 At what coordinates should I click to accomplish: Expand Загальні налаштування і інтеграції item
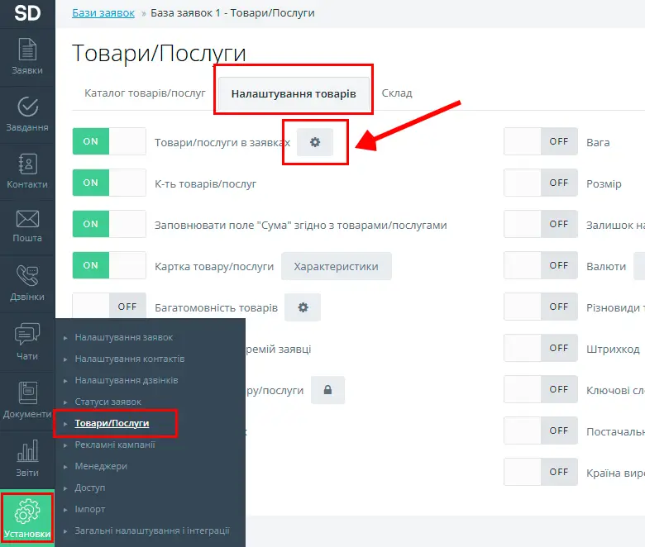click(x=152, y=530)
